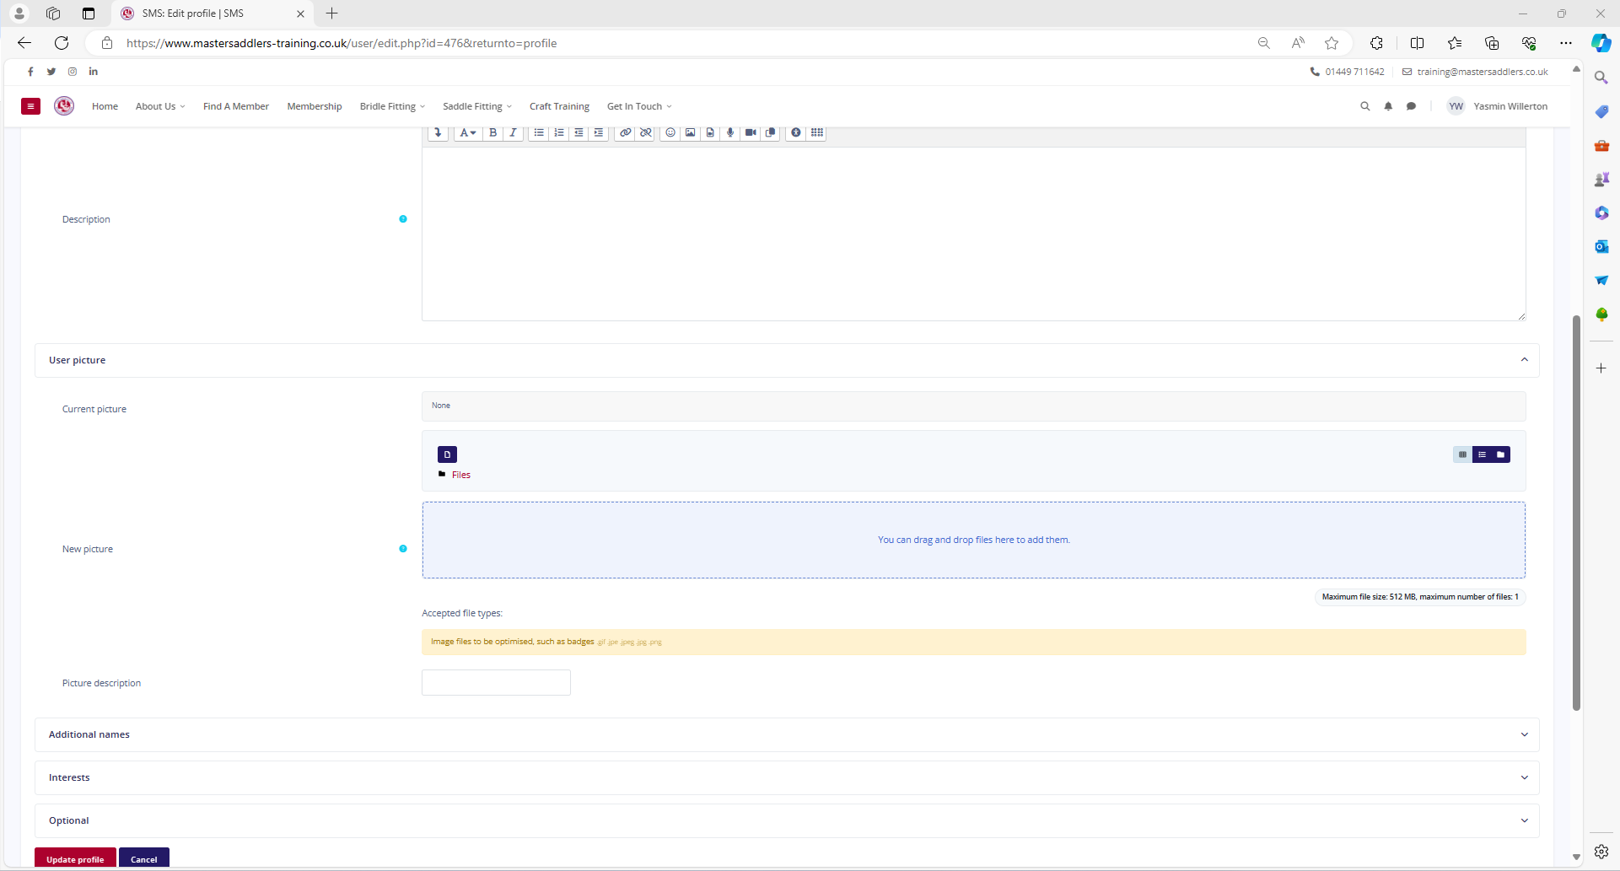Viewport: 1620px width, 871px height.
Task: Click the drag and drop upload area
Action: [x=973, y=540]
